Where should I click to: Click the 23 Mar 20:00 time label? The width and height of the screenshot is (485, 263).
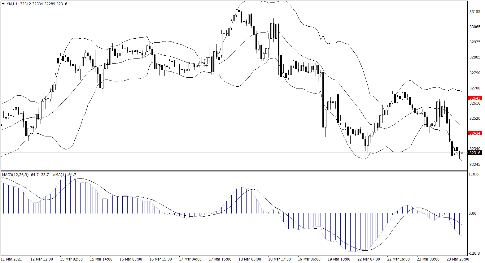click(458, 259)
